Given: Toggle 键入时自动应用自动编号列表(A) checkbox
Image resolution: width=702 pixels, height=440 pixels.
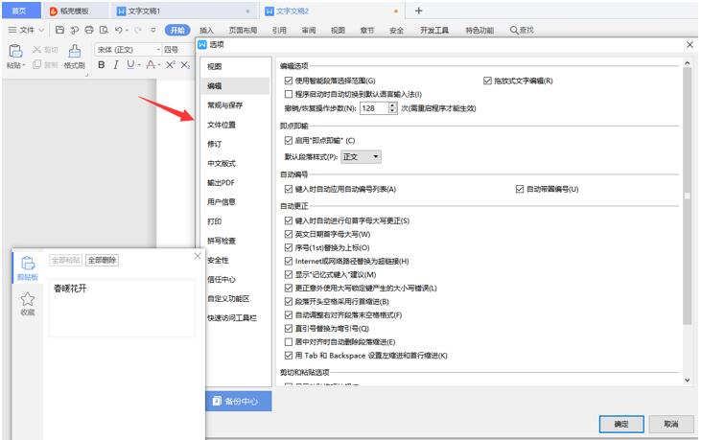Looking at the screenshot, I should [289, 189].
